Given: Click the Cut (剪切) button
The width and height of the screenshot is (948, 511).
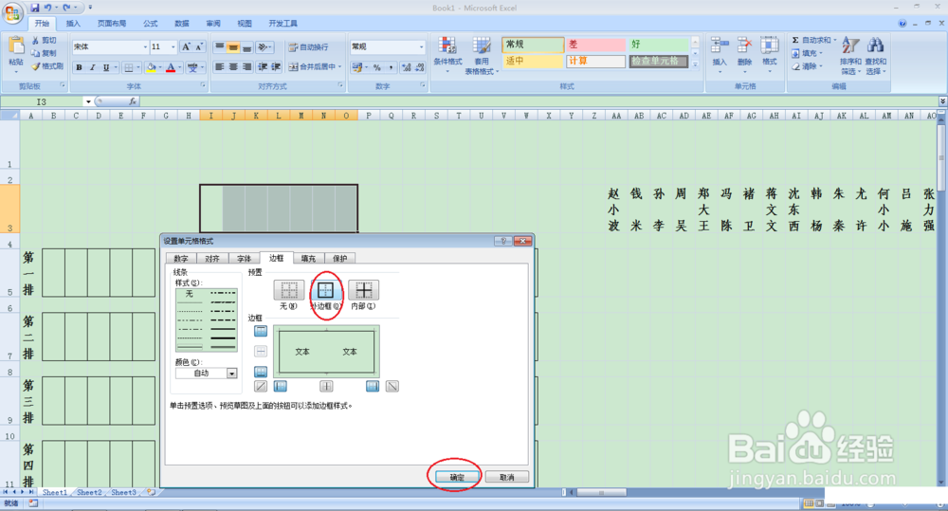Looking at the screenshot, I should (x=45, y=41).
